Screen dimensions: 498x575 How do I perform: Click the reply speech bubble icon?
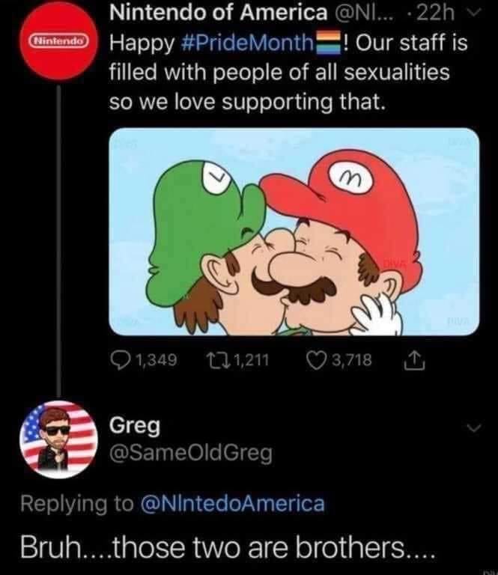[122, 362]
